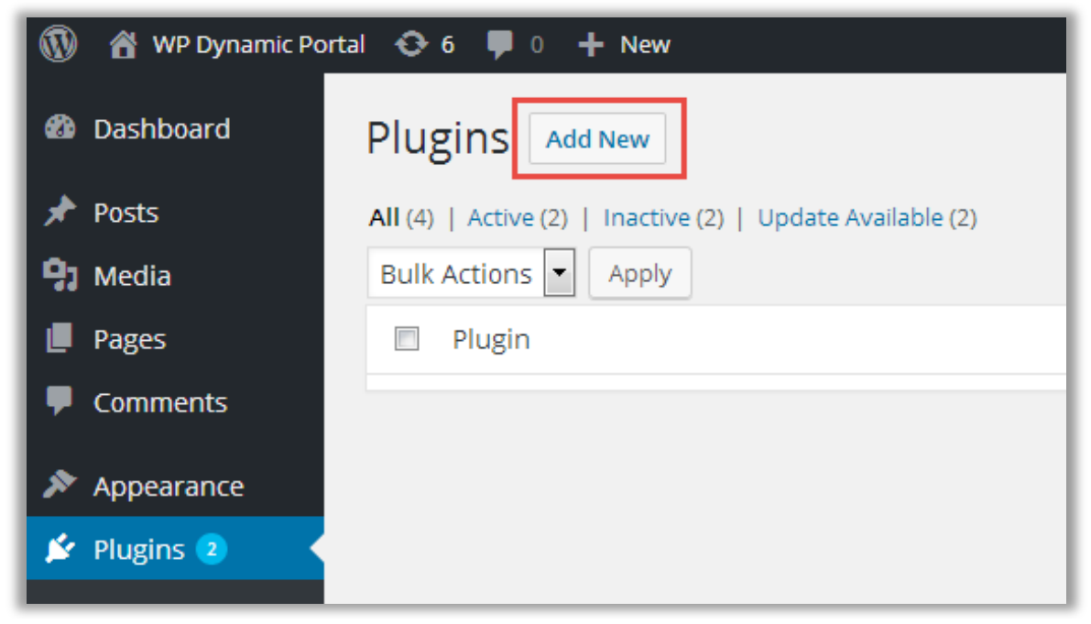
Task: Click the home icon beside WP Dynamic Portal
Action: (123, 45)
